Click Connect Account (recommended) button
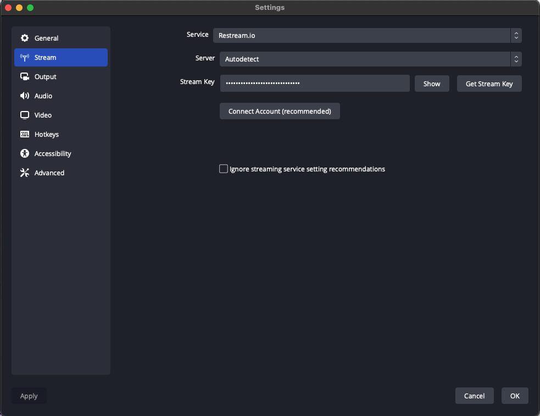 [x=280, y=111]
